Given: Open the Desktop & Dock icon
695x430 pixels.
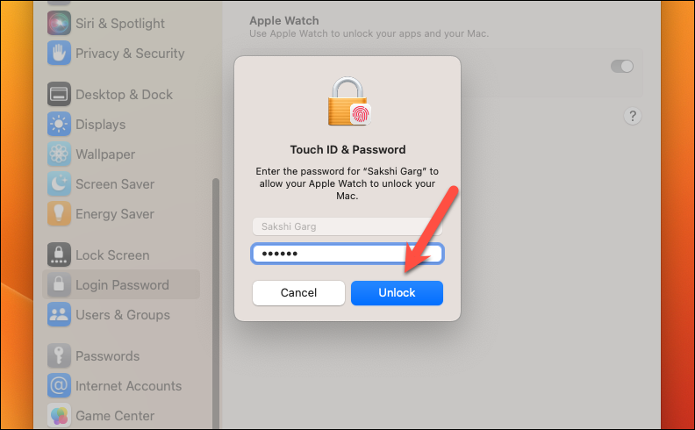Looking at the screenshot, I should 59,94.
